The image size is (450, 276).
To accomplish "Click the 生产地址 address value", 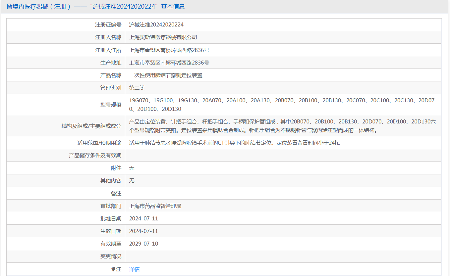I will (x=169, y=63).
